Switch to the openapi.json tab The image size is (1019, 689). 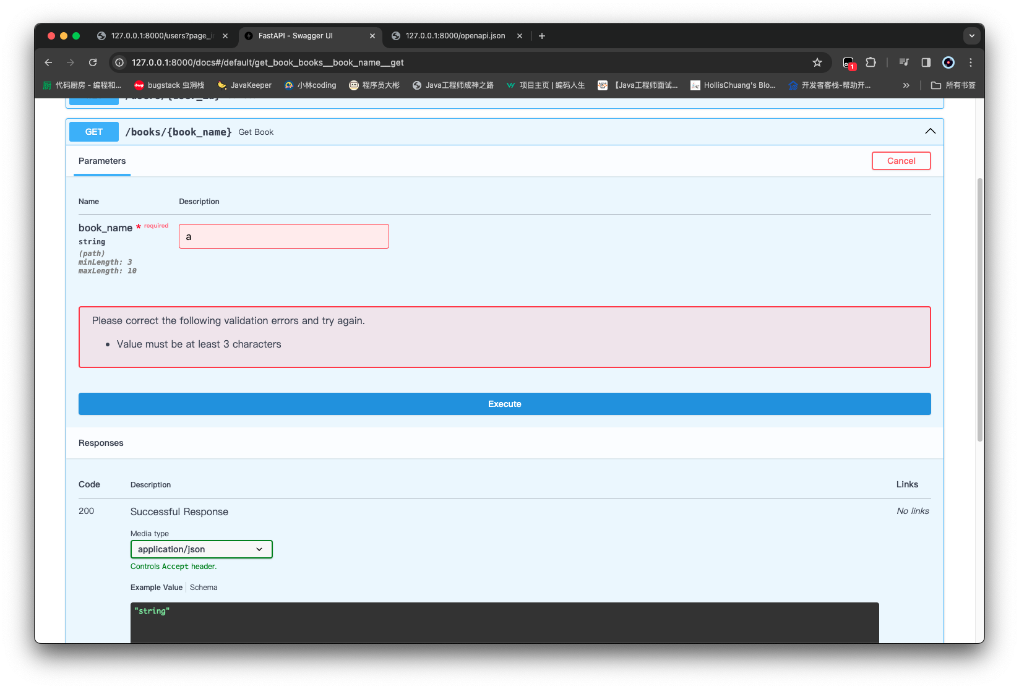[455, 36]
